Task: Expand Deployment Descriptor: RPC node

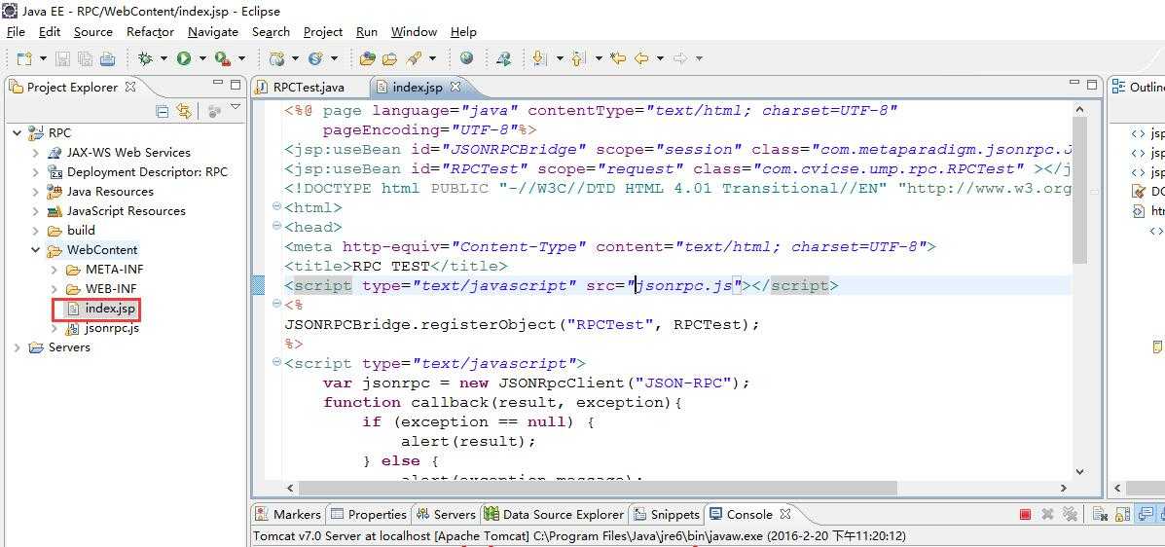Action: click(36, 171)
